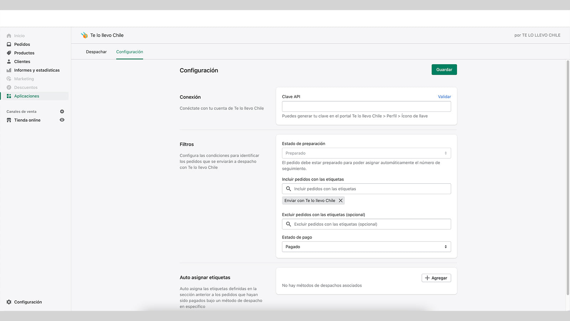
Task: Click the Descuentos percent icon
Action: click(x=9, y=87)
